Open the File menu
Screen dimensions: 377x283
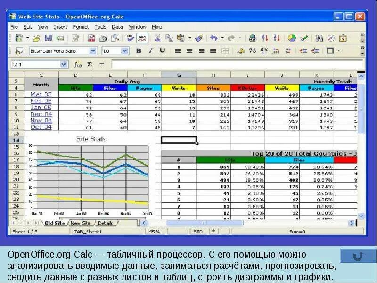[x=14, y=27]
